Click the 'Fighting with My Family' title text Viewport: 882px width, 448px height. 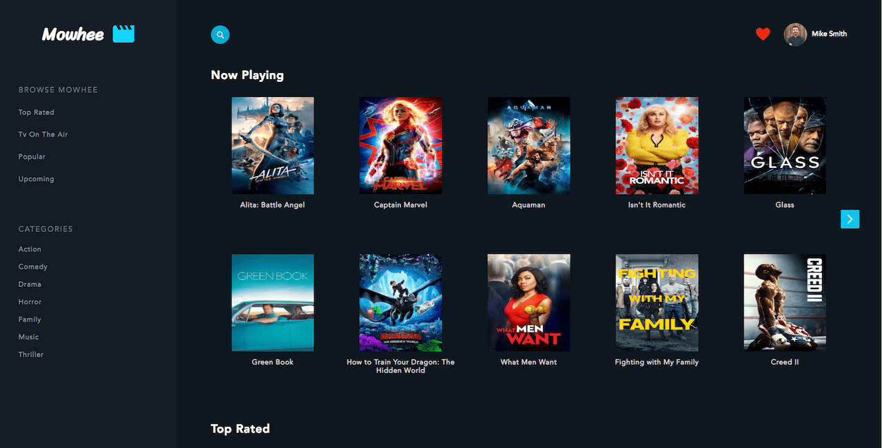pyautogui.click(x=657, y=362)
